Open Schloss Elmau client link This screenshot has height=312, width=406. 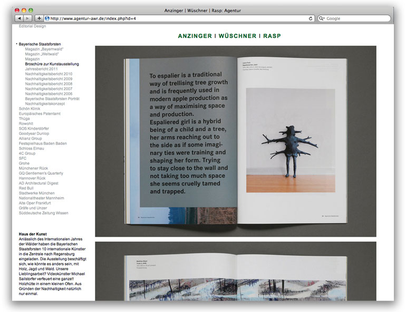coord(31,149)
